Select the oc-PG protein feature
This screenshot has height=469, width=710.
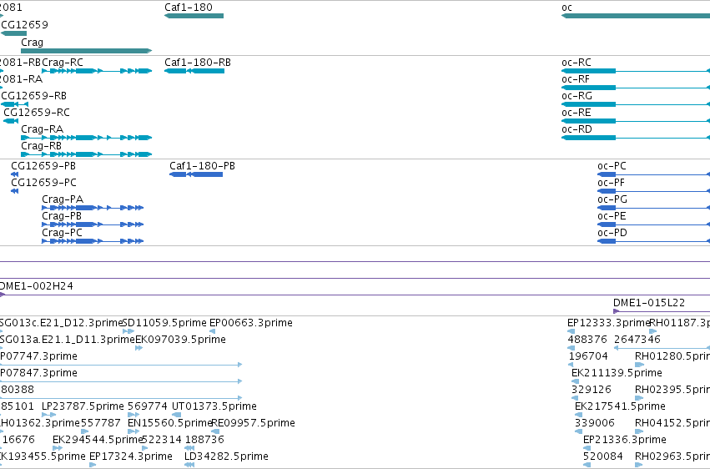tap(654, 208)
